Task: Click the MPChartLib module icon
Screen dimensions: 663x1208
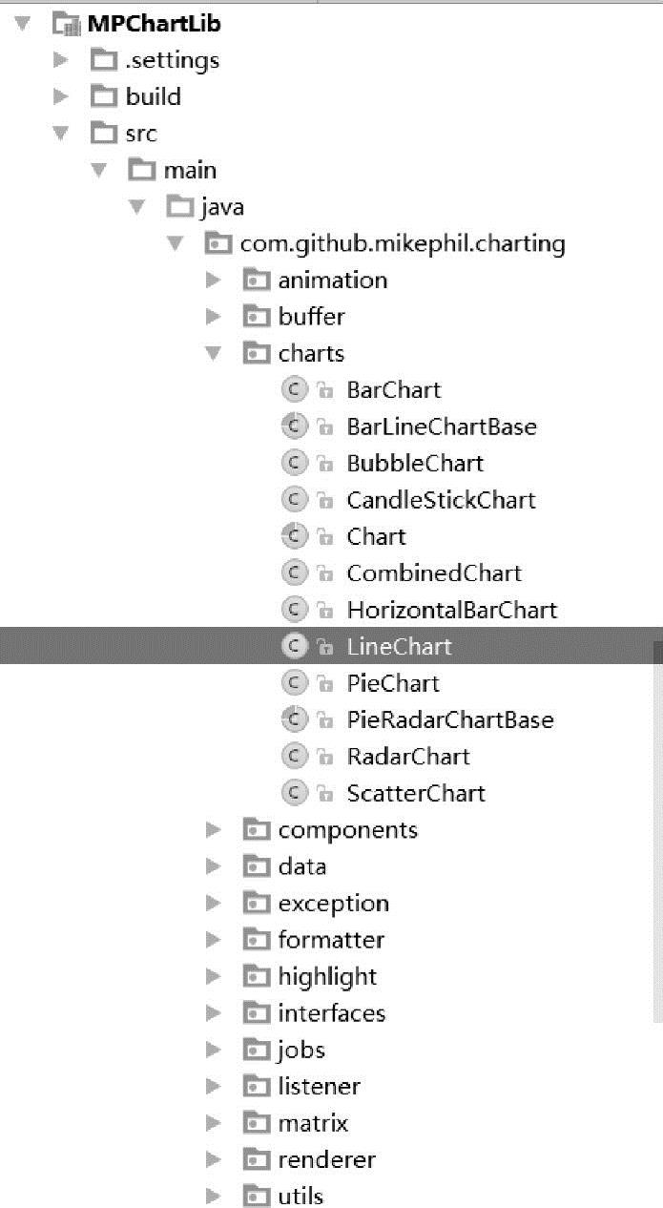Action: [x=67, y=24]
